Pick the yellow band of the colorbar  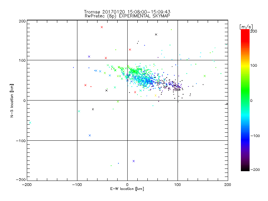tap(245, 65)
